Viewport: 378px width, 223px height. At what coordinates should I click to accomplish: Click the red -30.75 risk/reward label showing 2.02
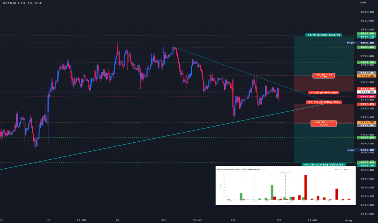[x=324, y=123]
